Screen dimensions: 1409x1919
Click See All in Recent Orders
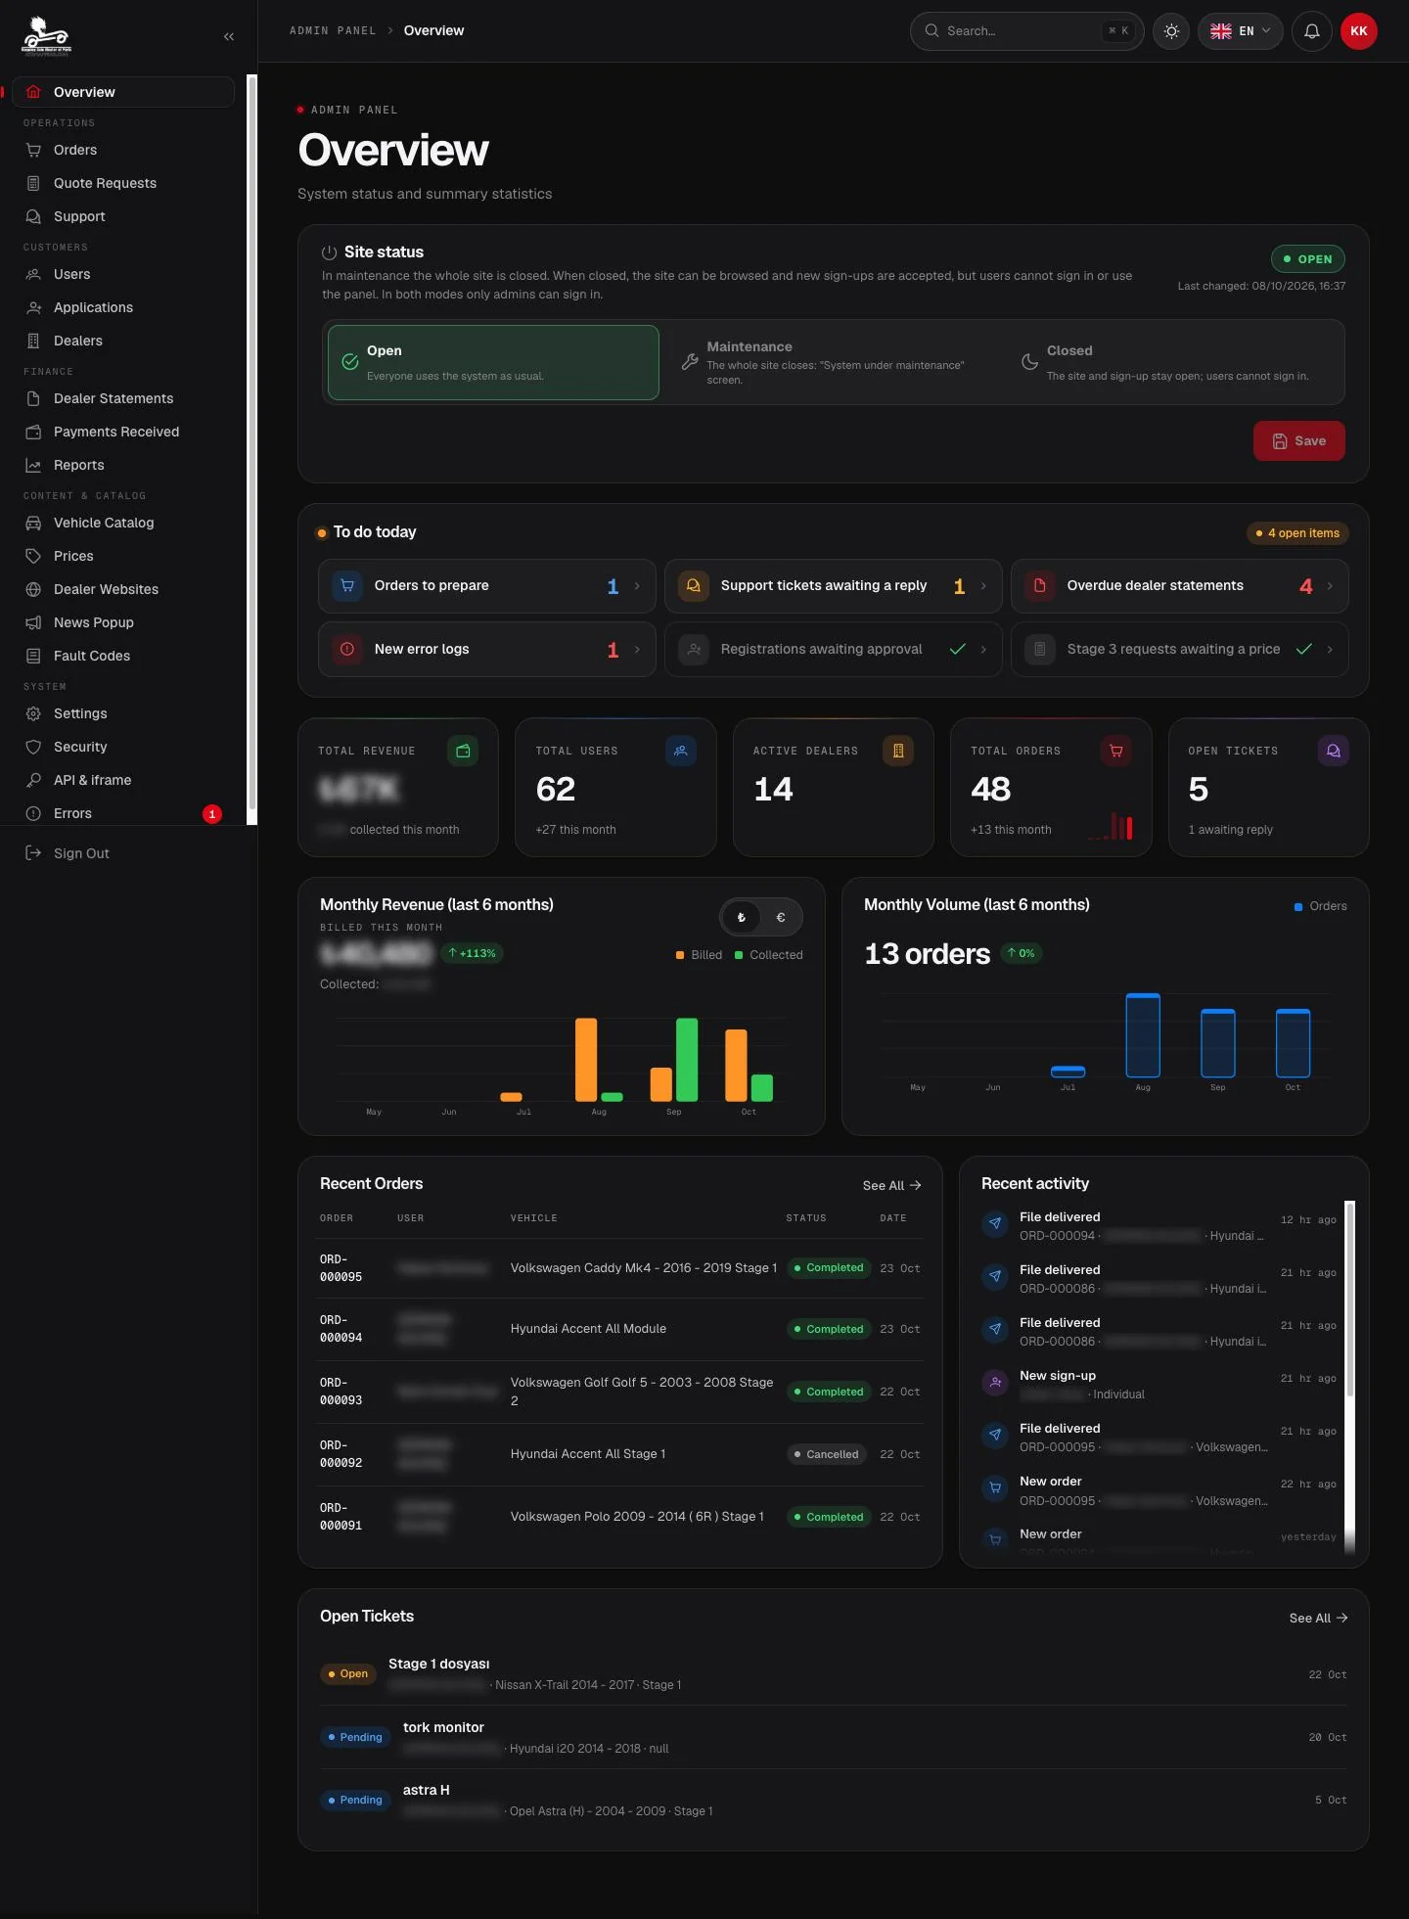[x=891, y=1185]
